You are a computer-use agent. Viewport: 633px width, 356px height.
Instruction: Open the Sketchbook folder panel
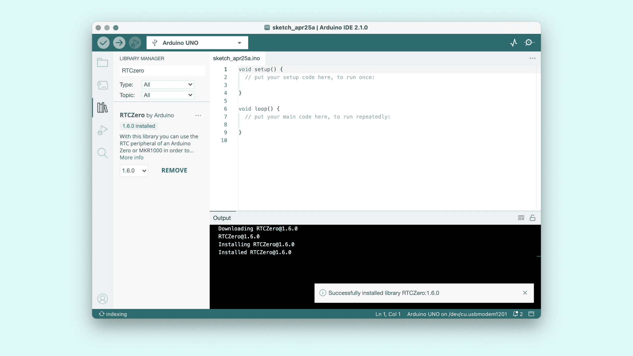tap(103, 63)
